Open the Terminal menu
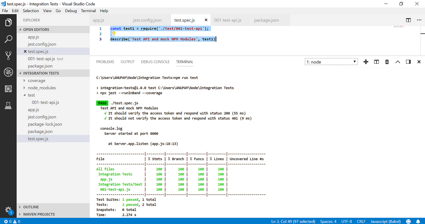This screenshot has height=224, width=425. coord(88,11)
